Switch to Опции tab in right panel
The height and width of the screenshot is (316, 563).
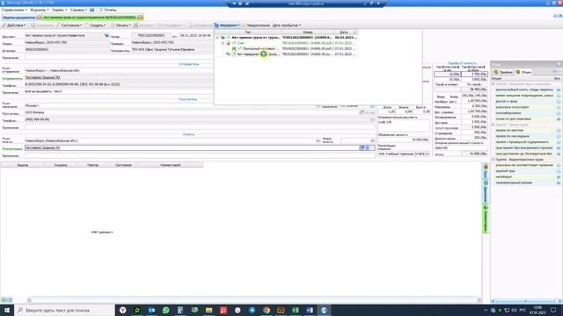pyautogui.click(x=523, y=72)
